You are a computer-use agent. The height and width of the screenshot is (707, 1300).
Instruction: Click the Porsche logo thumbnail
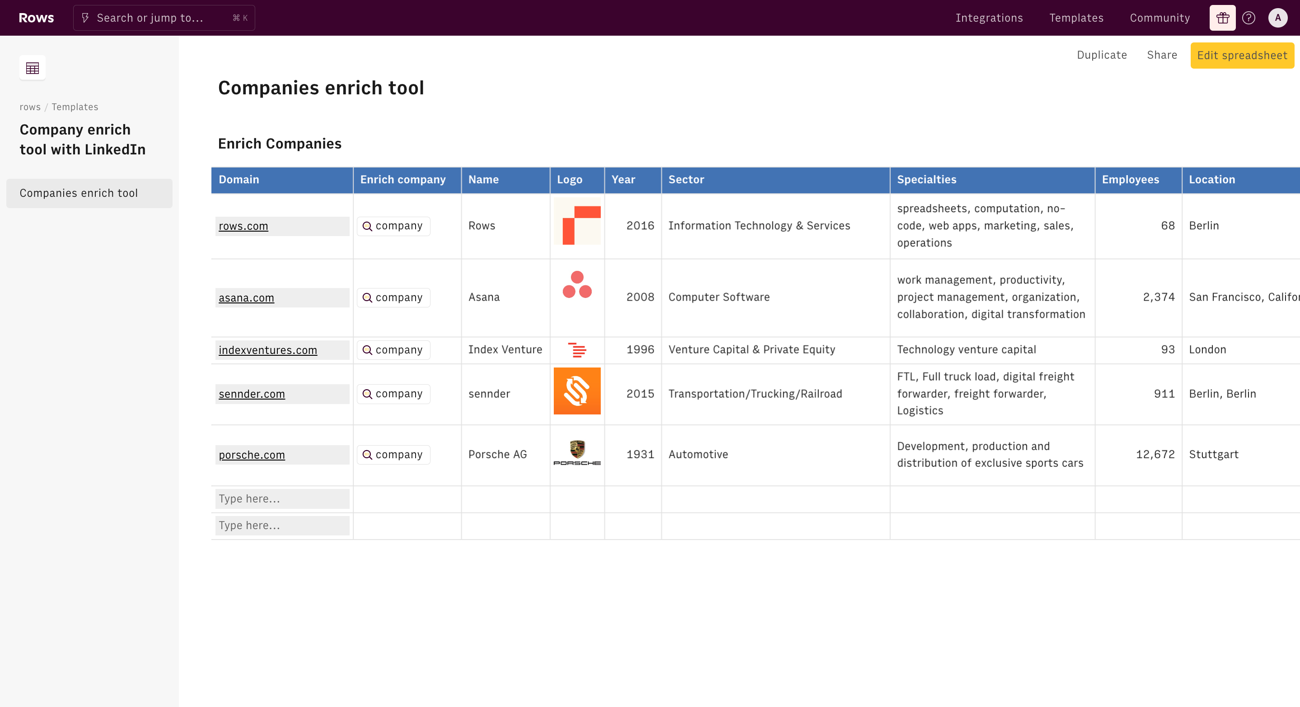pyautogui.click(x=577, y=453)
